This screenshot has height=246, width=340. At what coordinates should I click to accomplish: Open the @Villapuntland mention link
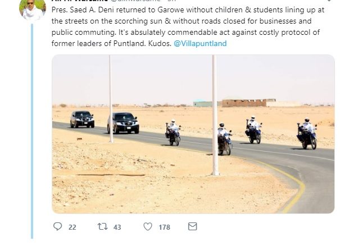click(x=200, y=43)
